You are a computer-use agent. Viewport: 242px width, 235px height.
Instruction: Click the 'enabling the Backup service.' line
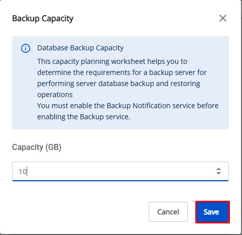[83, 117]
